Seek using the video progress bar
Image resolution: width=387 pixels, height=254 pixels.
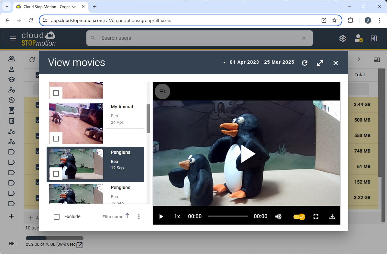click(x=228, y=217)
